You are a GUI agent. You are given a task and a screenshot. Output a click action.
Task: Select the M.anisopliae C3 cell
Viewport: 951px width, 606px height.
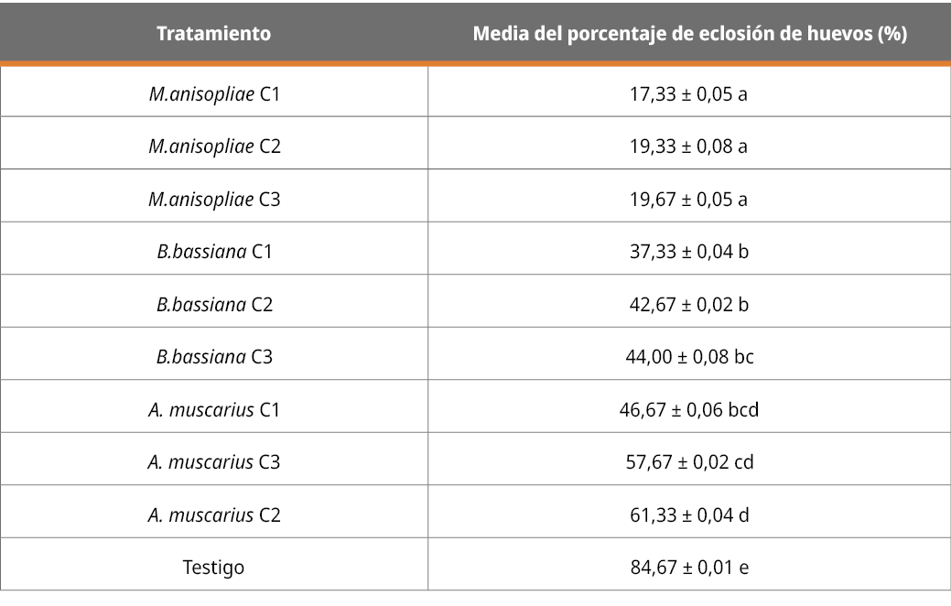click(x=214, y=199)
